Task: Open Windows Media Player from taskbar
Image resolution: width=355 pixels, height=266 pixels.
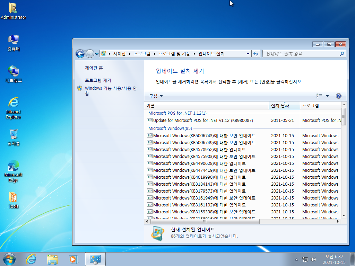Action: point(73,259)
